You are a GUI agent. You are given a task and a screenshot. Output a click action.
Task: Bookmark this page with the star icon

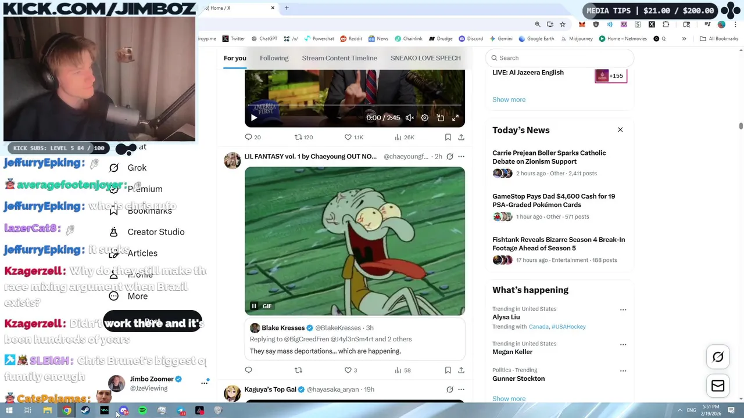click(x=563, y=24)
